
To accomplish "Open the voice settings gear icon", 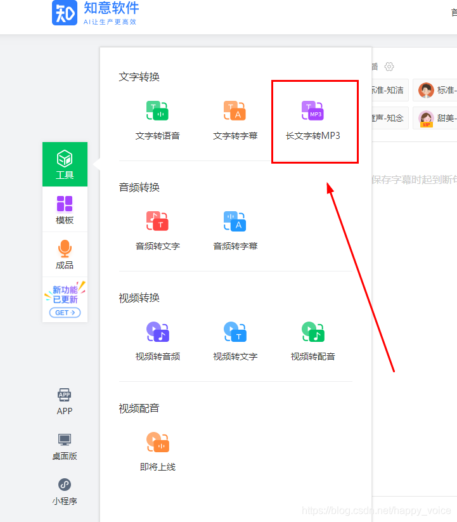I will pos(389,67).
